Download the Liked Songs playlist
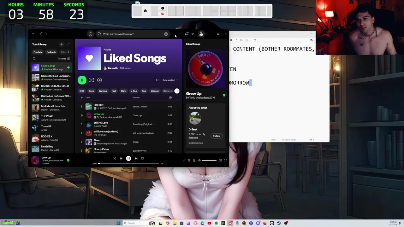 (99, 80)
